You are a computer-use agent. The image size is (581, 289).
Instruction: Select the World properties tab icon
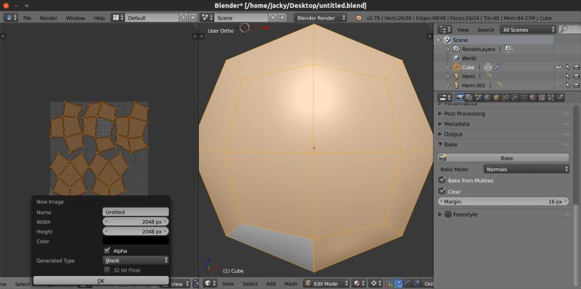click(x=487, y=97)
